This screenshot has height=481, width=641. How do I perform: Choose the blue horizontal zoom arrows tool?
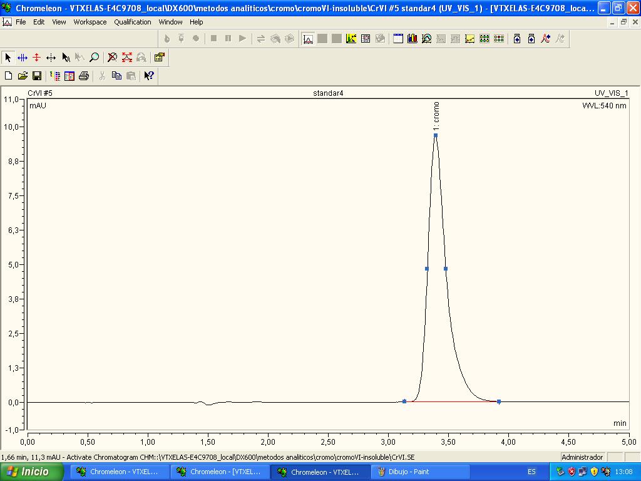point(23,58)
